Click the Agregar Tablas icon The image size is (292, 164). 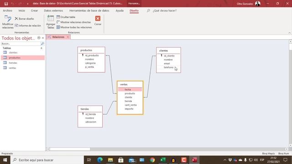click(51, 22)
